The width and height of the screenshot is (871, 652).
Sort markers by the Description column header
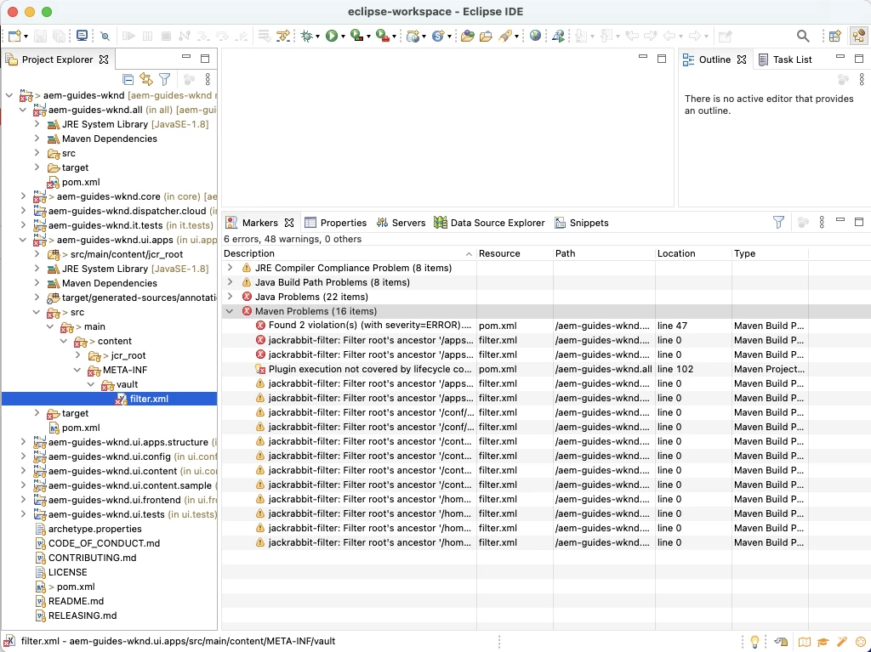pos(348,253)
